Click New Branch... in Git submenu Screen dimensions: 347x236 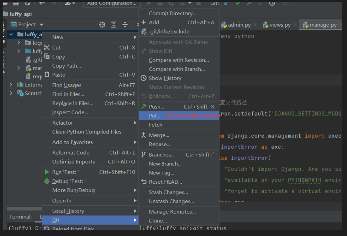click(x=179, y=164)
